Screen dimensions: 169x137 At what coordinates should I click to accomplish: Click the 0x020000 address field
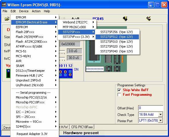tap(70, 44)
